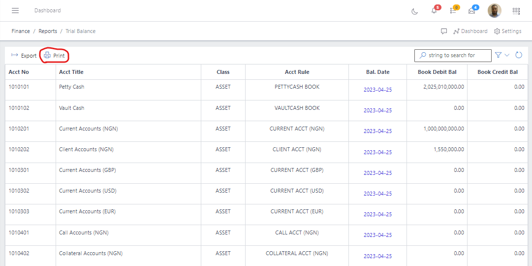Screen dimensions: 532x266
Task: Open the hamburger navigation menu
Action: click(x=15, y=10)
